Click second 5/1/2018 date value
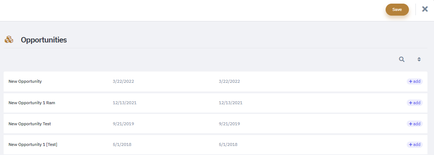Image resolution: width=434 pixels, height=155 pixels. coord(228,144)
